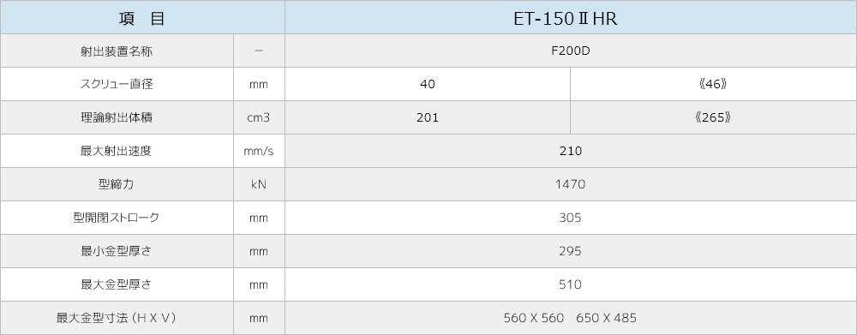Select the 305 mold stroke value
This screenshot has width=857, height=335.
click(571, 218)
